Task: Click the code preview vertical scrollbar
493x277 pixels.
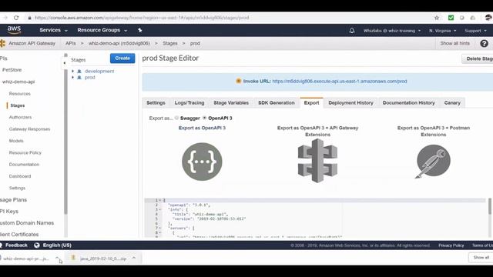Action: click(x=490, y=206)
